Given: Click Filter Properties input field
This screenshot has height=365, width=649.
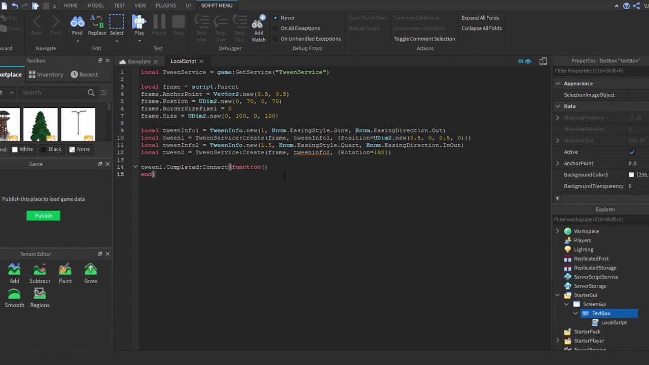Looking at the screenshot, I should 600,71.
